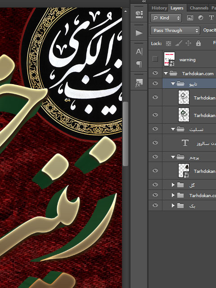Collapse the پرچم group
The image size is (216, 288).
point(173,157)
